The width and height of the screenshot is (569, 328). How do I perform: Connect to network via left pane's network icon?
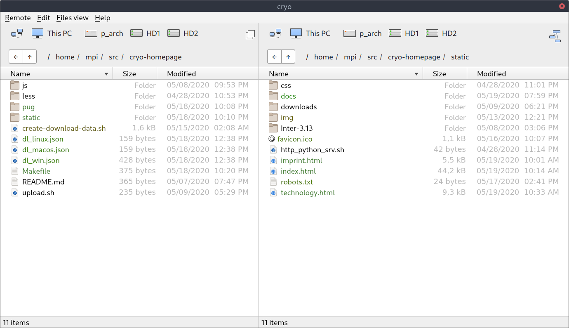pyautogui.click(x=17, y=33)
